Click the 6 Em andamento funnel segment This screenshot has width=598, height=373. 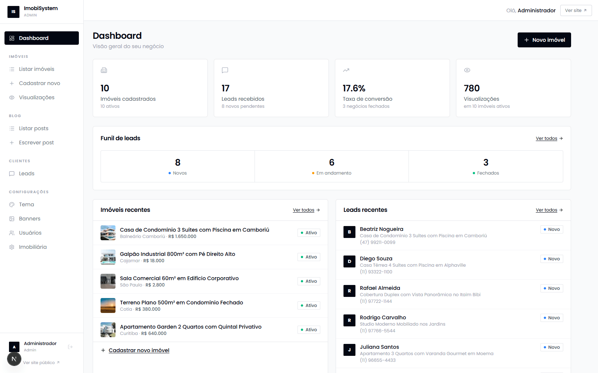click(x=332, y=166)
